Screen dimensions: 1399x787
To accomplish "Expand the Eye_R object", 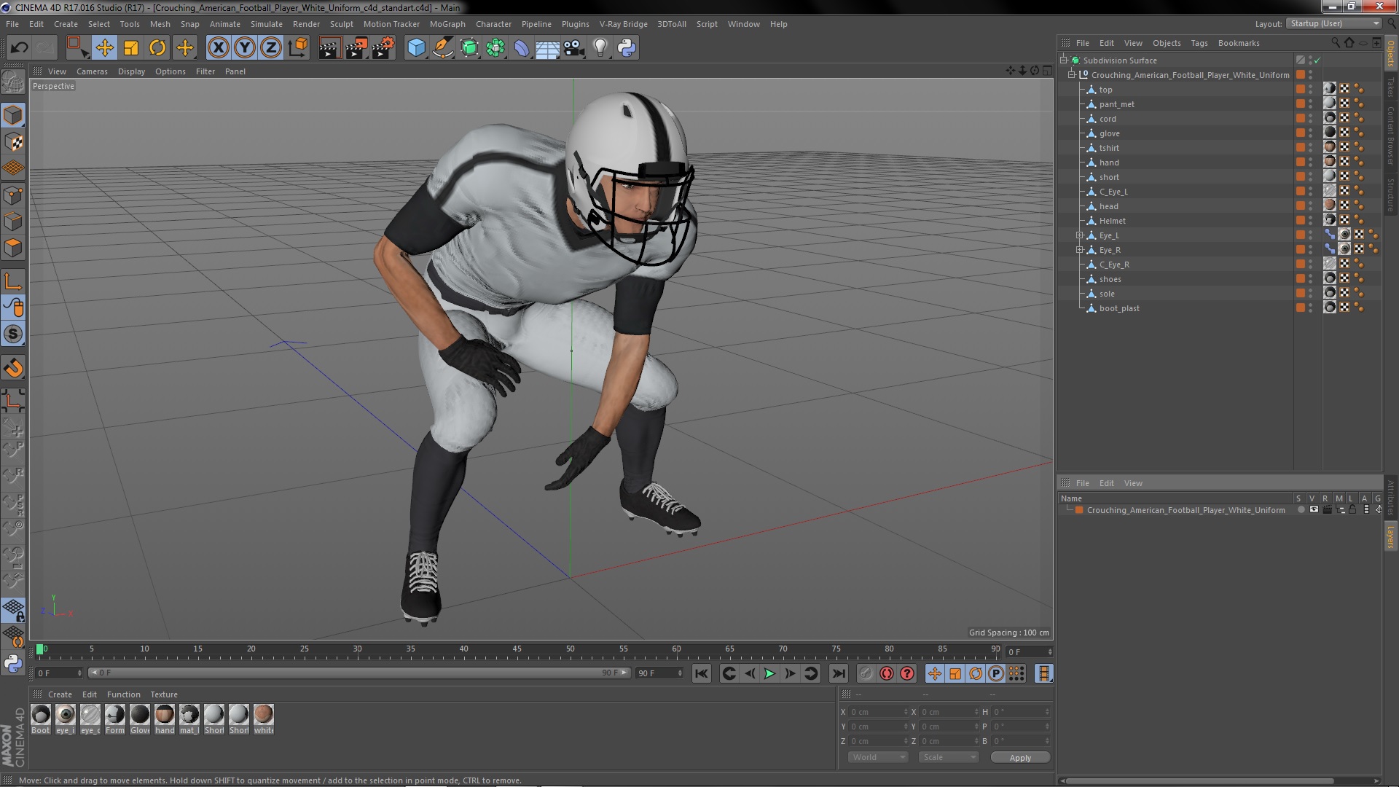I will (x=1080, y=250).
